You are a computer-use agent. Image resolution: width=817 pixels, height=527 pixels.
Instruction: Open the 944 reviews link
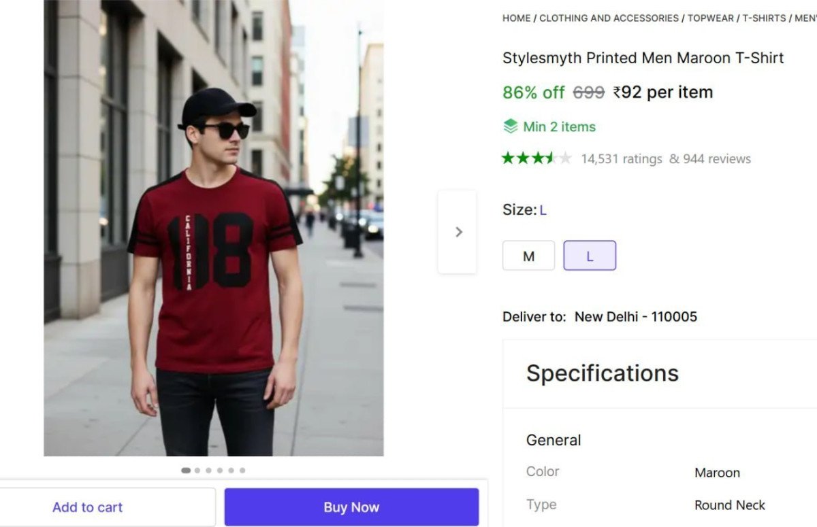(718, 158)
